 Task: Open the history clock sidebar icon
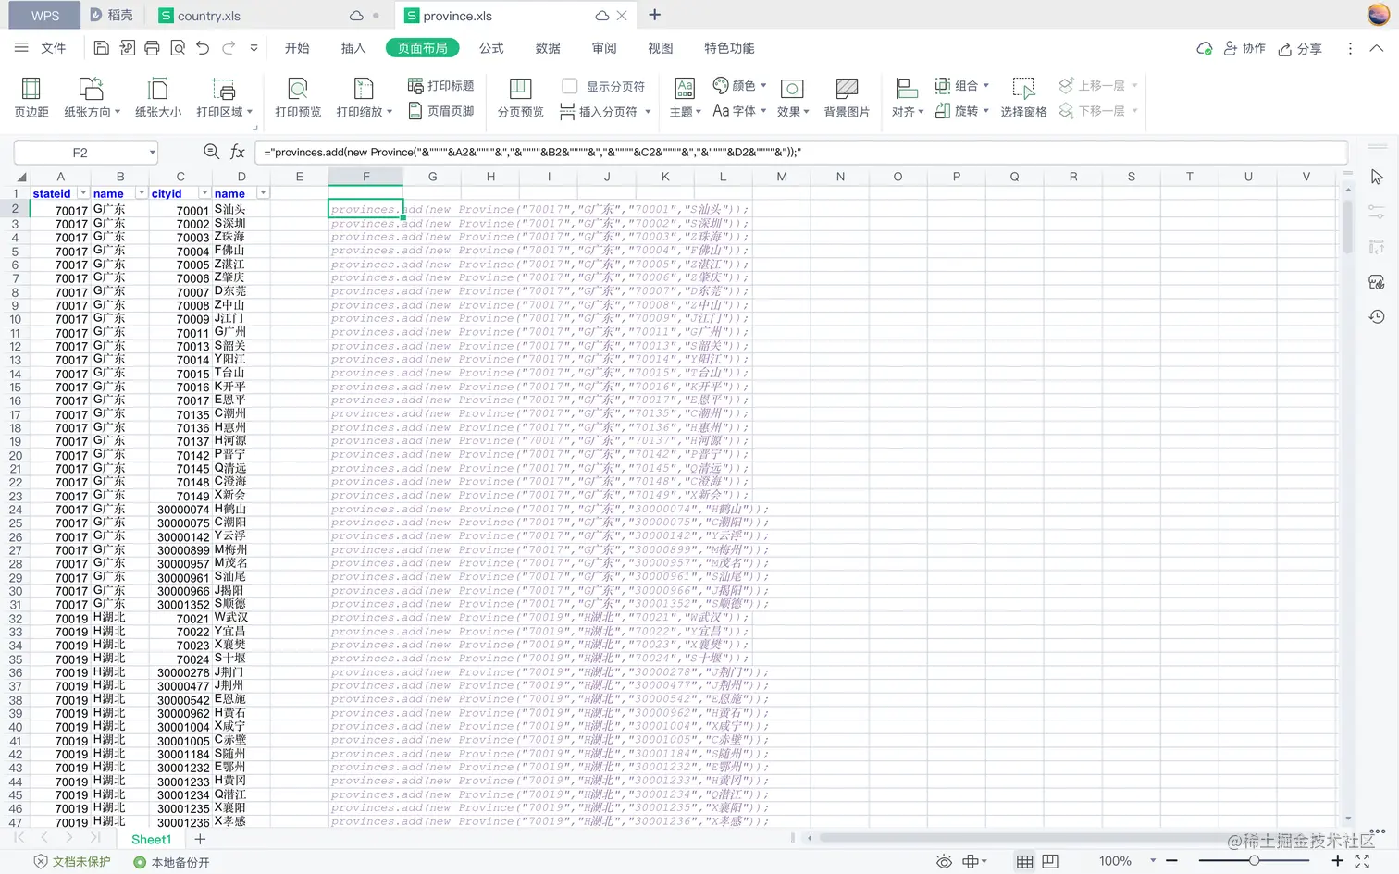click(x=1377, y=316)
